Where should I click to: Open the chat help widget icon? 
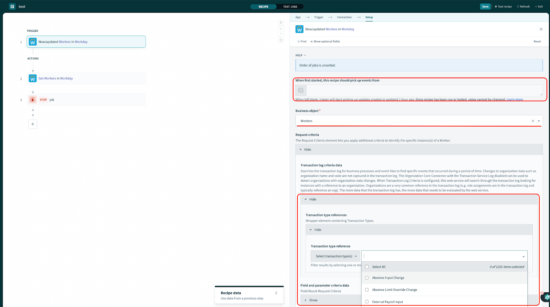[546, 297]
